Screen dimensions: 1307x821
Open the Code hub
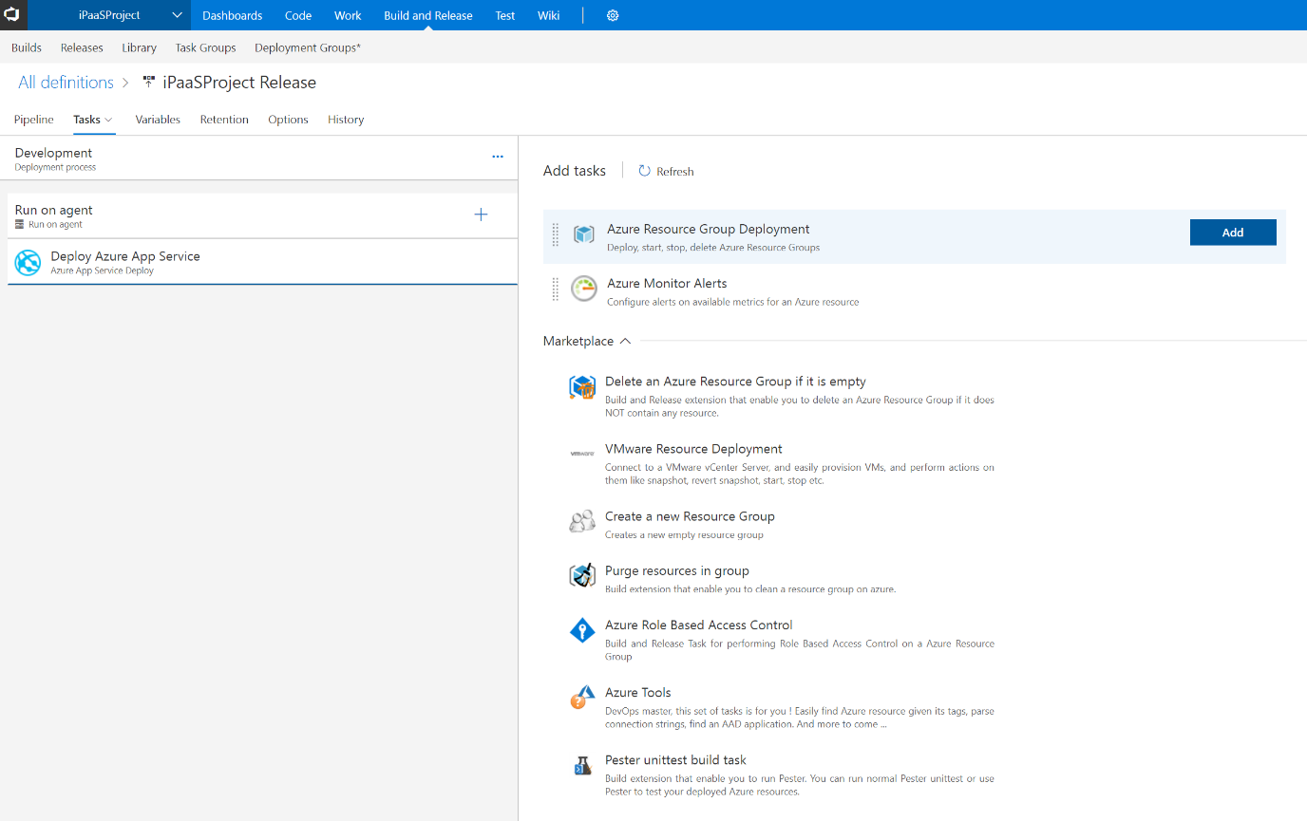pos(298,15)
